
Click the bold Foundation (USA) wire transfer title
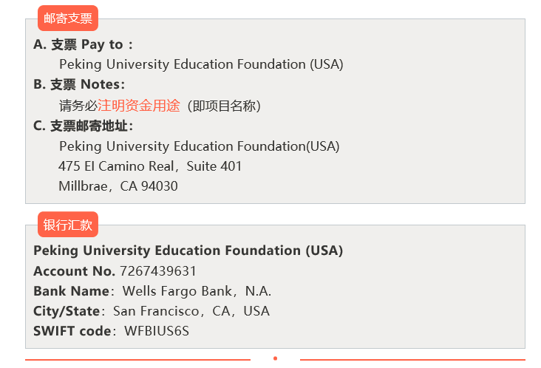coord(188,251)
